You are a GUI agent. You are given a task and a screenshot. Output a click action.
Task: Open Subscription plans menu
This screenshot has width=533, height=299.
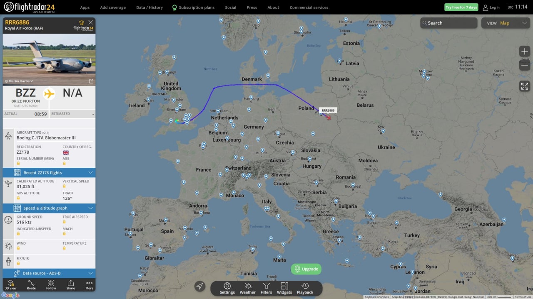[193, 7]
